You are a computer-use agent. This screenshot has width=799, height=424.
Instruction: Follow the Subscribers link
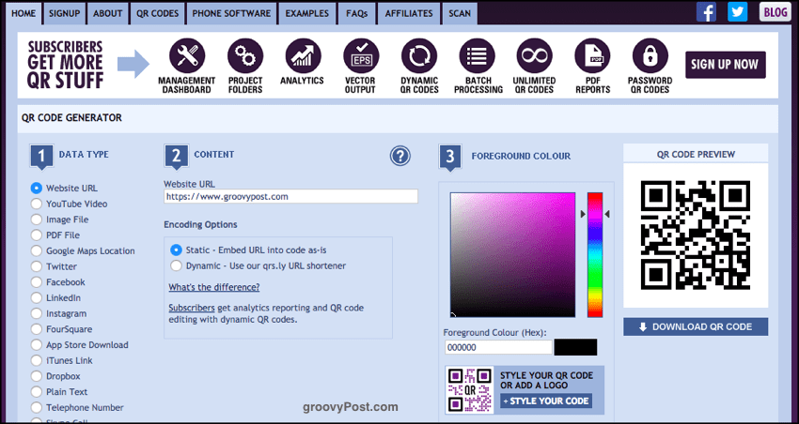[x=192, y=308]
